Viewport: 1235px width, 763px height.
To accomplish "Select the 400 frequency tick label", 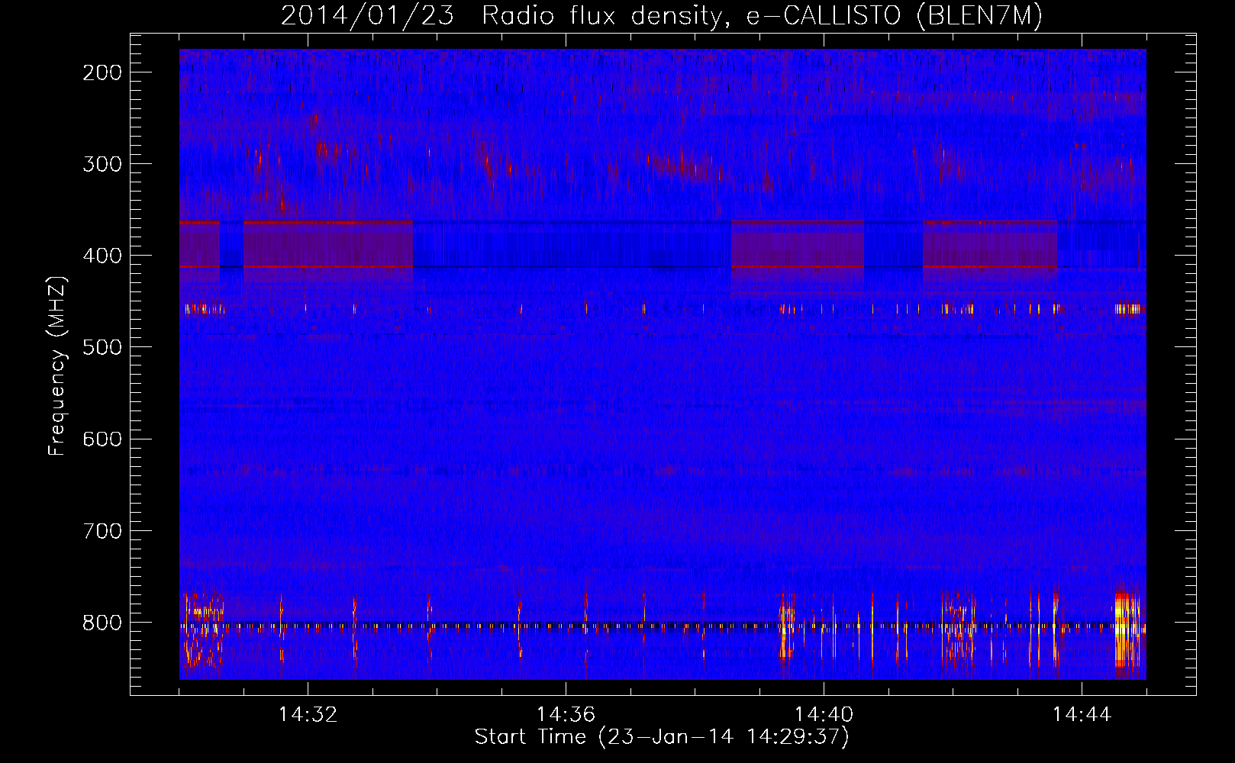I will 102,256.
